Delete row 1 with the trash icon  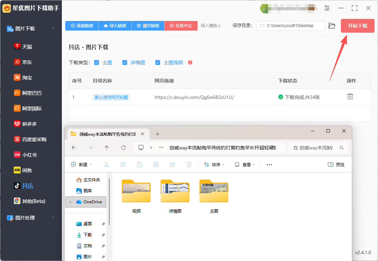coord(350,97)
